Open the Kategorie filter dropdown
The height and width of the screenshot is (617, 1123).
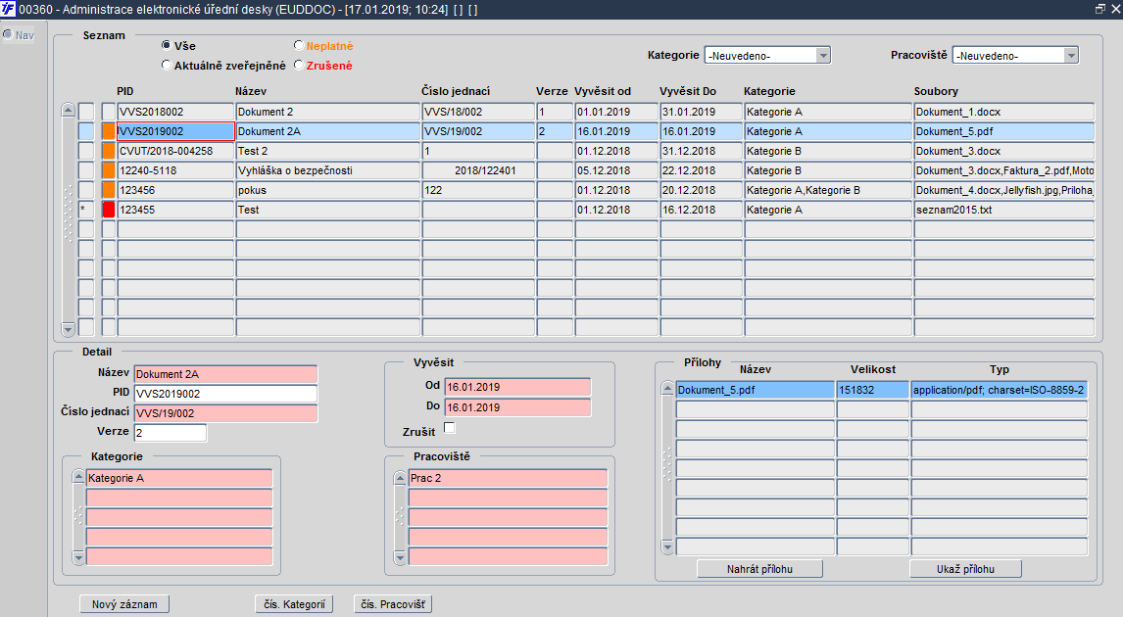tap(823, 55)
